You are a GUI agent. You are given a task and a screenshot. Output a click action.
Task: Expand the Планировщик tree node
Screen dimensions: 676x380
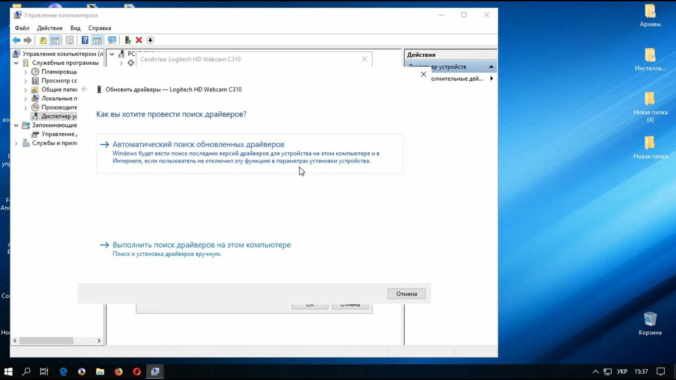pyautogui.click(x=26, y=72)
